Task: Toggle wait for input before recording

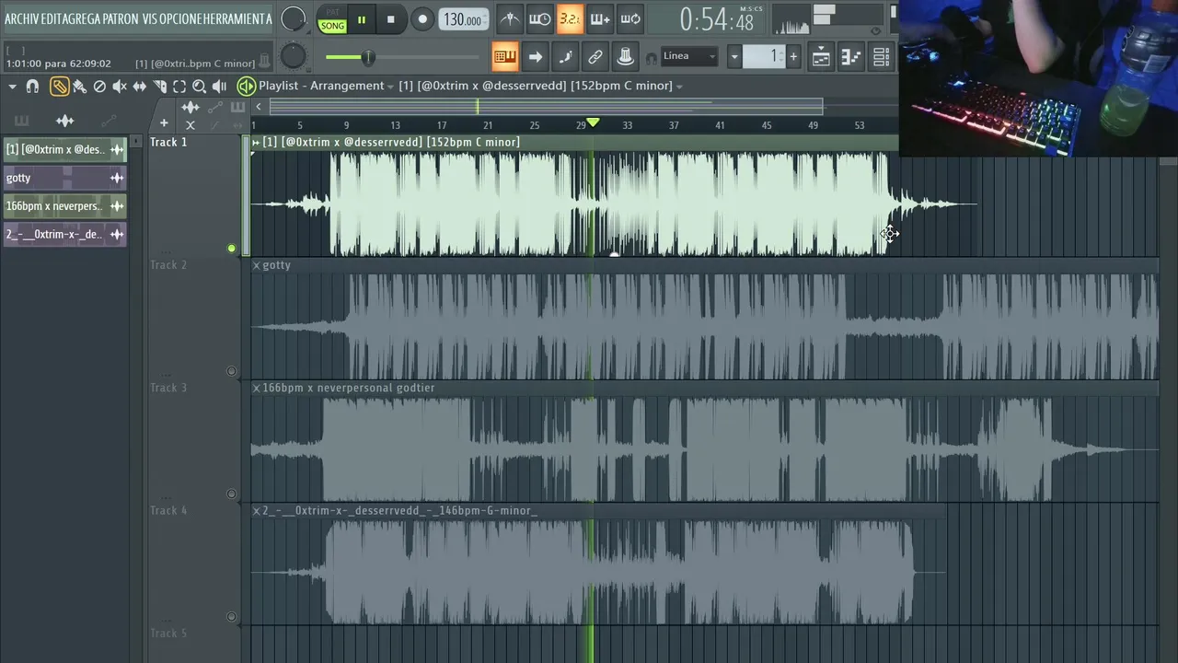Action: click(x=540, y=19)
